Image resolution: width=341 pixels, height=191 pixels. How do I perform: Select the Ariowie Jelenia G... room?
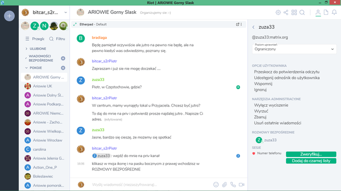(44, 158)
